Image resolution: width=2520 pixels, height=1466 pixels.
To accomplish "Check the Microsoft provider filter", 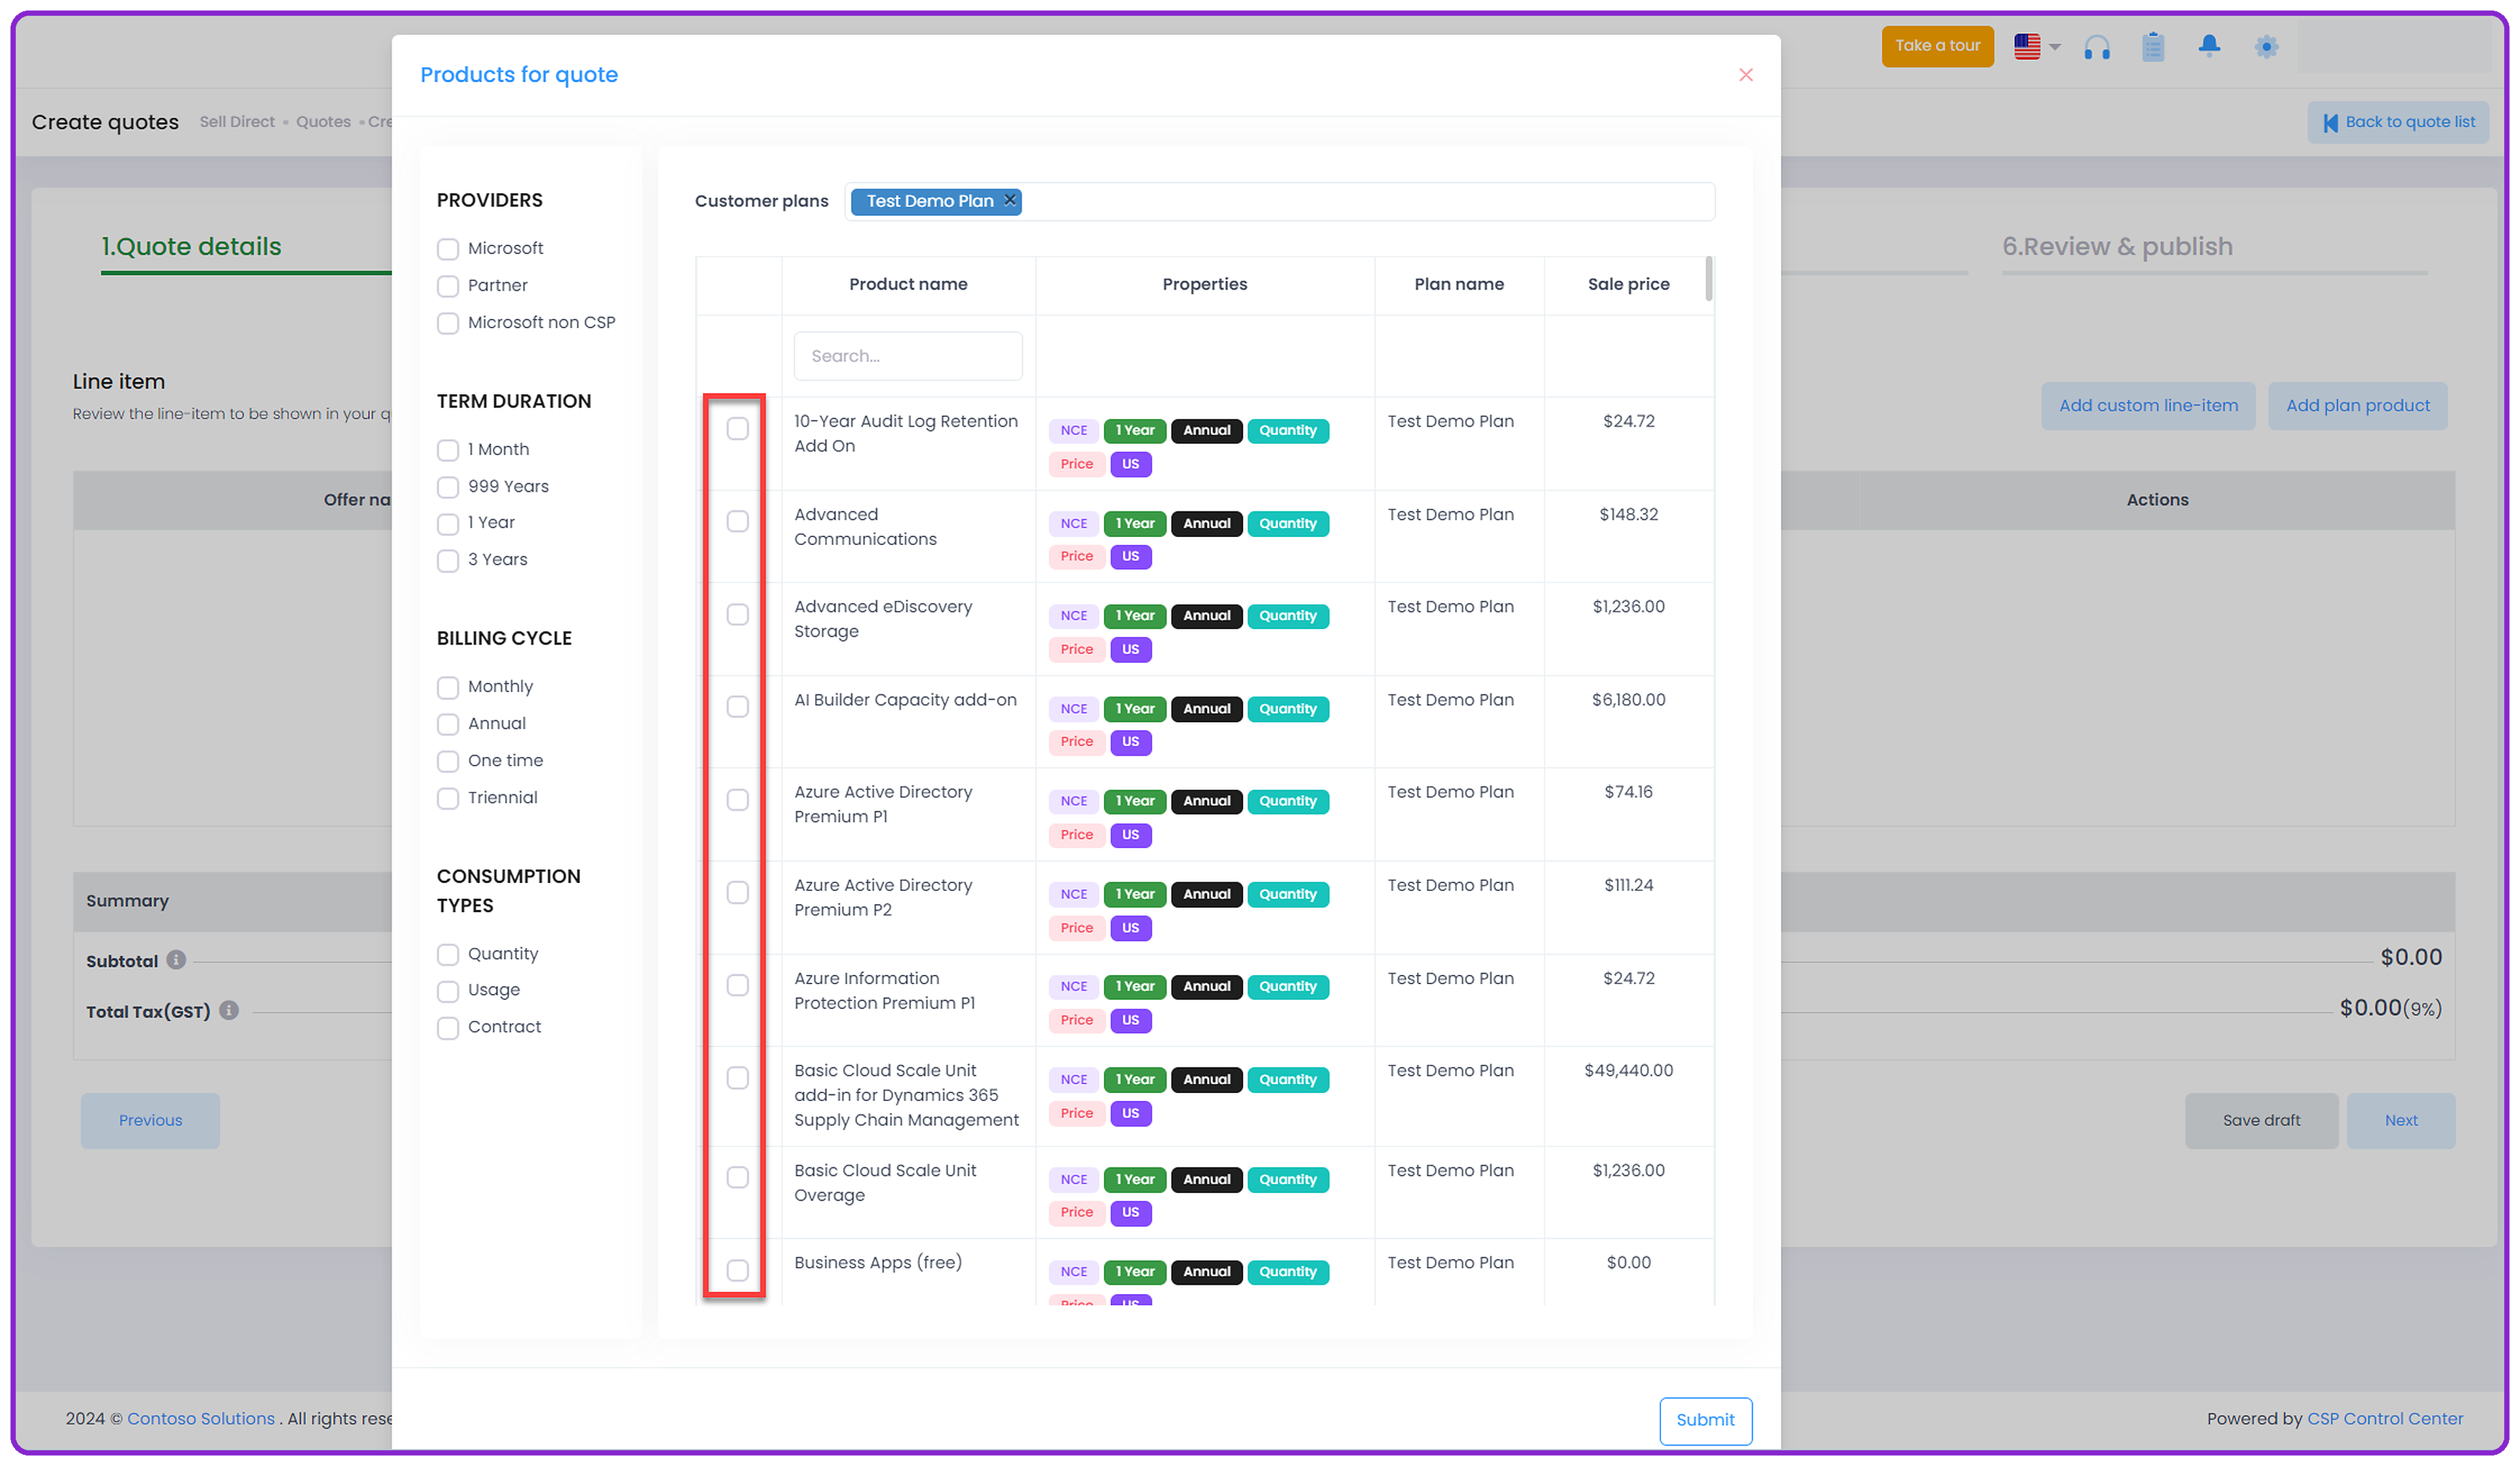I will pos(448,248).
